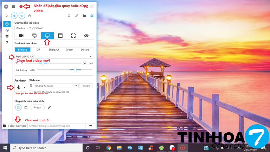Expand the Không webcam dropdown
The width and height of the screenshot is (270, 152).
[56, 85]
